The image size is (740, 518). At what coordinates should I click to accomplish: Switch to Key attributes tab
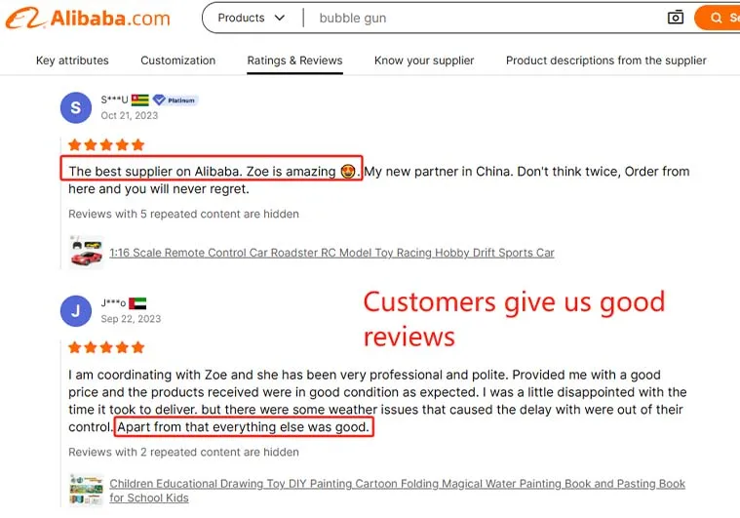(x=72, y=60)
